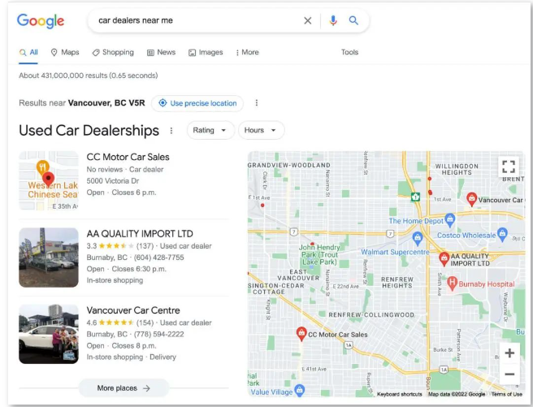This screenshot has width=533, height=407.
Task: Zoom out the map with the minus button
Action: (509, 374)
